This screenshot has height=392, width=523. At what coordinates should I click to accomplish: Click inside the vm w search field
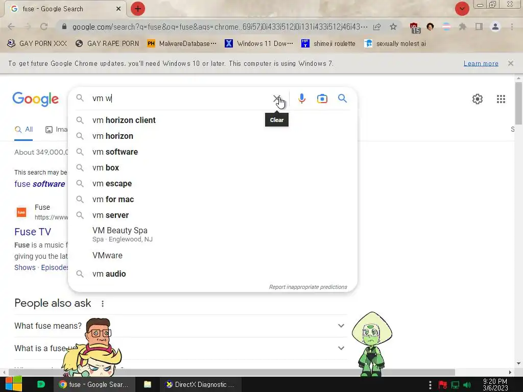(180, 99)
